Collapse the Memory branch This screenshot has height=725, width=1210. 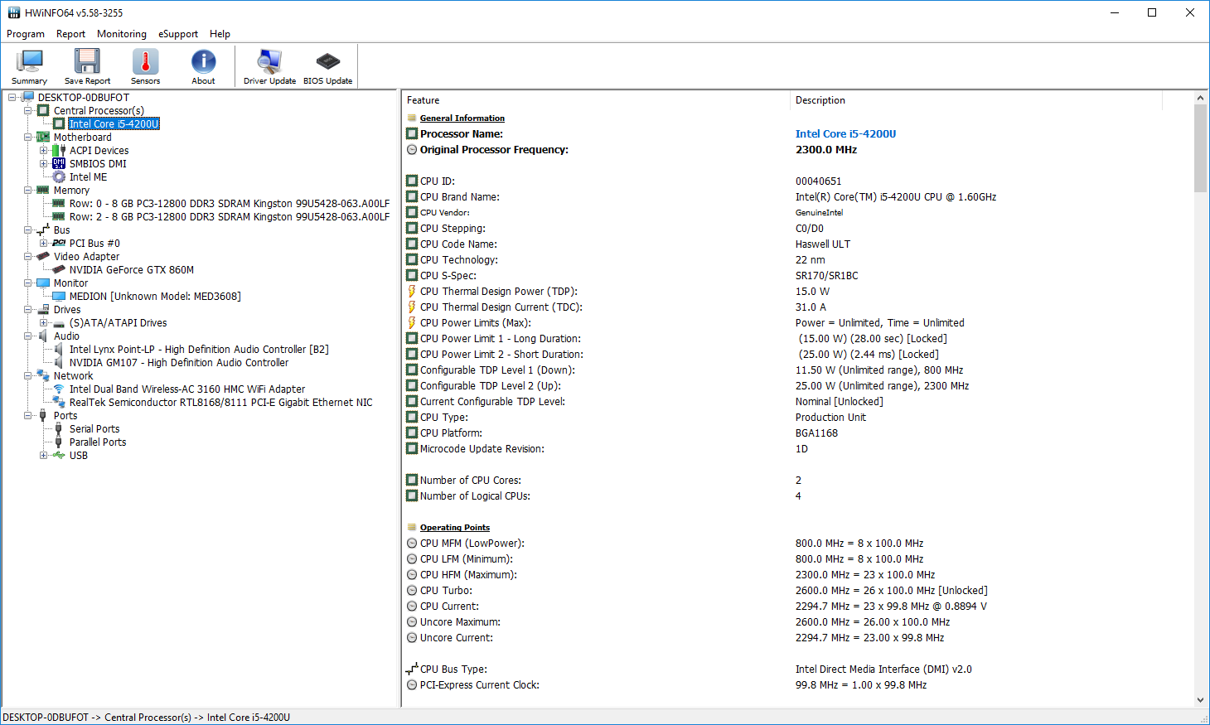point(28,191)
